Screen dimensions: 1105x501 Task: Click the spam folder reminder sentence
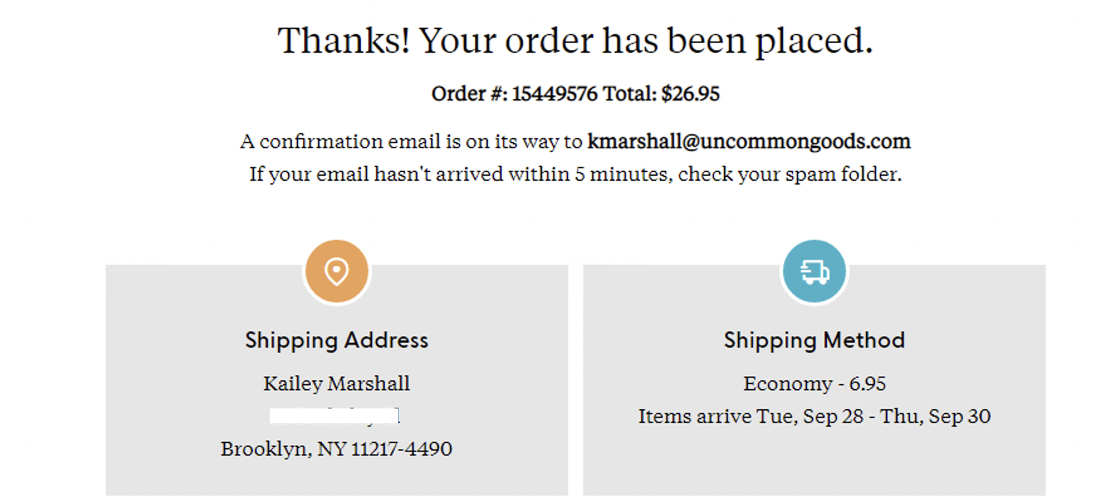click(576, 174)
